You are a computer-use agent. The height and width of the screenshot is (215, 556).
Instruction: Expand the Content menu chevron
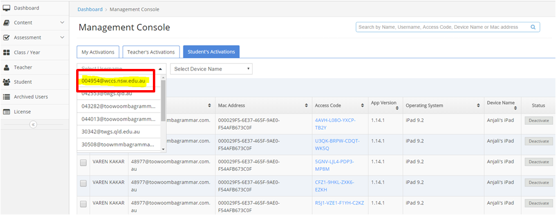pyautogui.click(x=62, y=22)
